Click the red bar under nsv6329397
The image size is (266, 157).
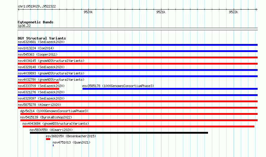[137, 101]
